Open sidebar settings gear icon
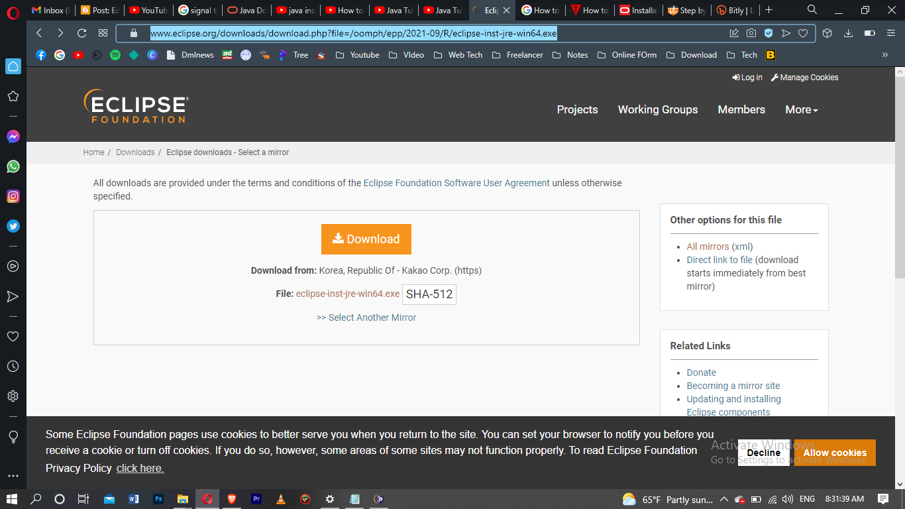Screen dimensions: 905x509 13,396
